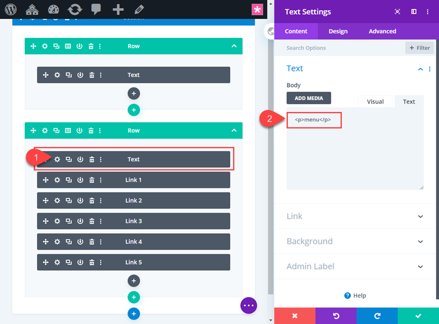Screen dimensions: 439x324
Task: Switch to the Design tab
Action: pyautogui.click(x=338, y=31)
